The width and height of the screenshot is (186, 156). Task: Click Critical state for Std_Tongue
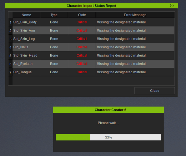[82, 72]
